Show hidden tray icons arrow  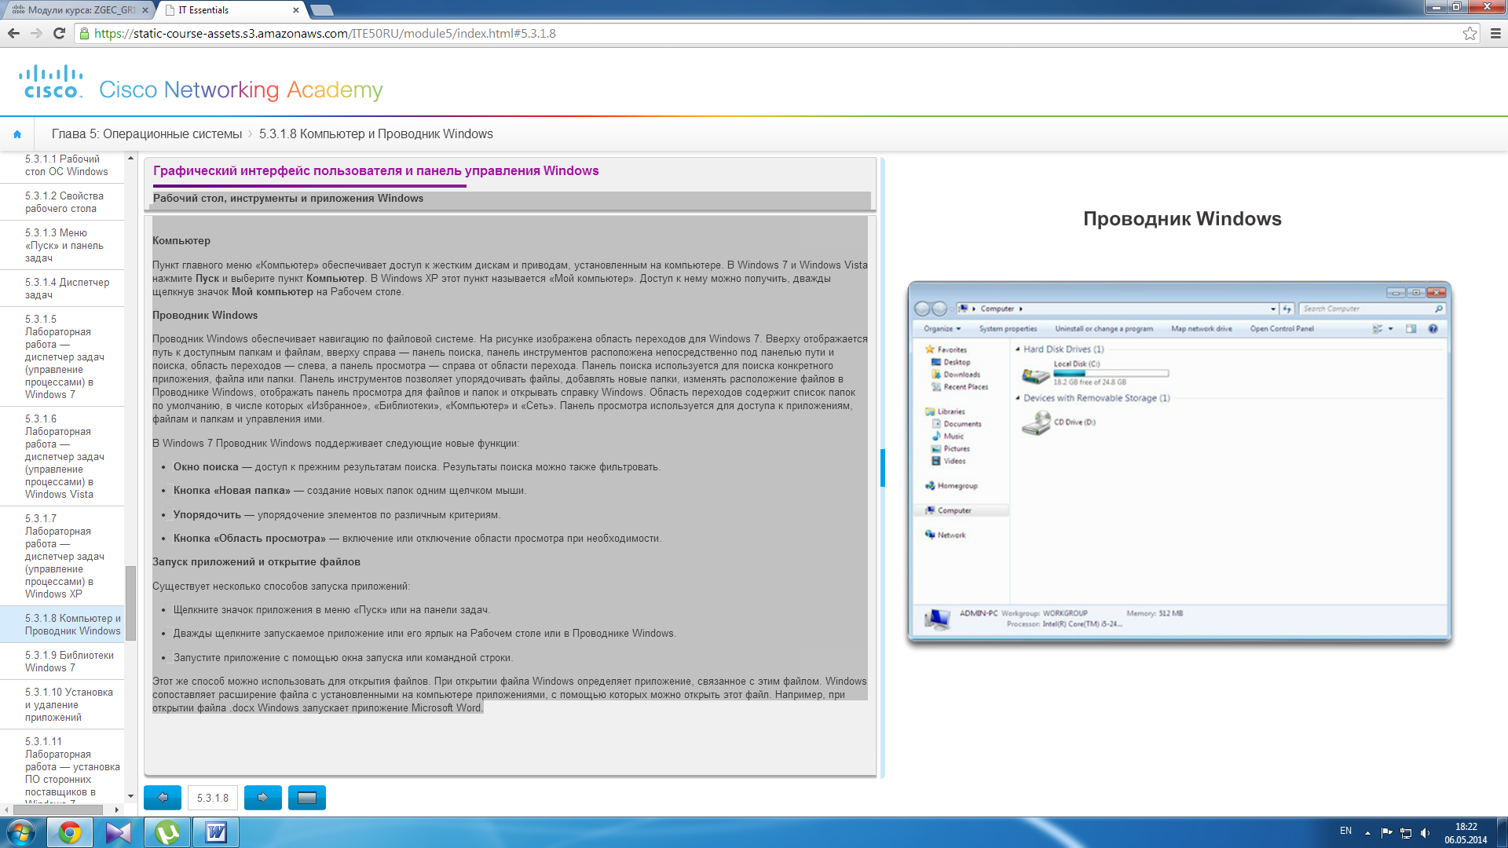click(1367, 833)
